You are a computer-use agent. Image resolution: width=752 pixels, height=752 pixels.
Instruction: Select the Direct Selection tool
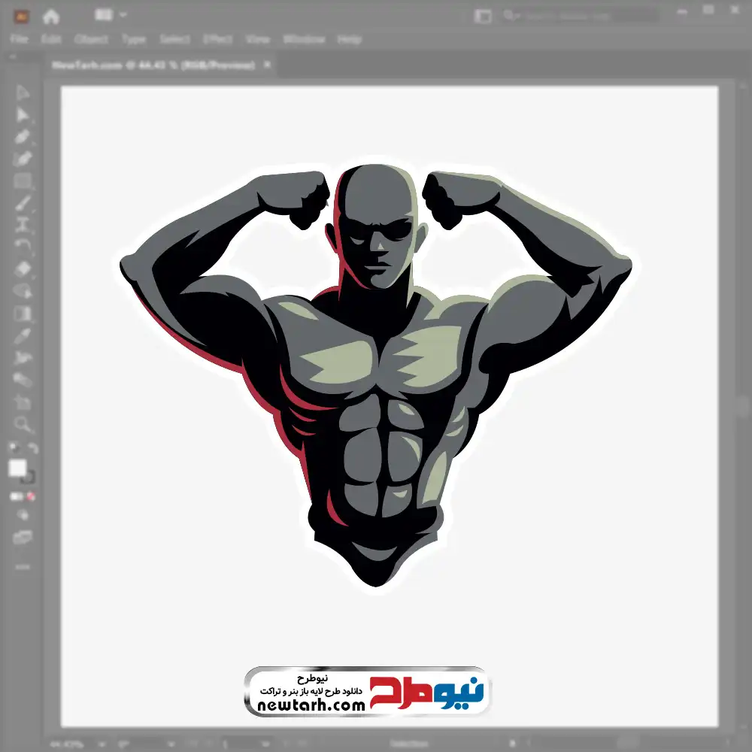click(23, 114)
